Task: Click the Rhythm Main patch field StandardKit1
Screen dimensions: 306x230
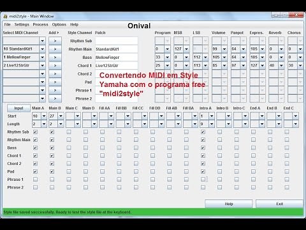Action: [117, 49]
